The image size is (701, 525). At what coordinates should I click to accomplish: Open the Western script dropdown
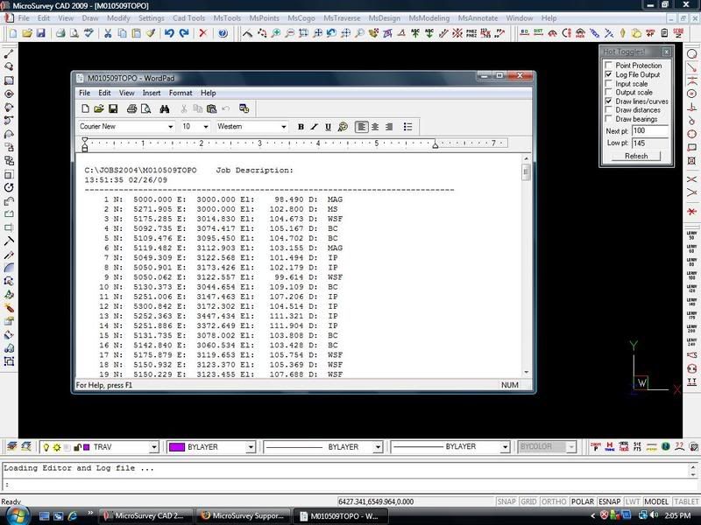pos(283,127)
